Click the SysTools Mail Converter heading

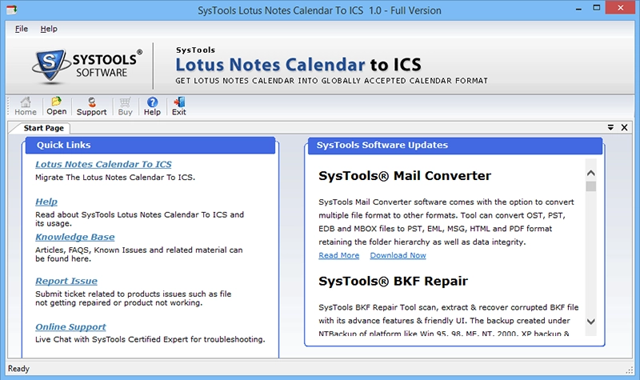tap(405, 176)
